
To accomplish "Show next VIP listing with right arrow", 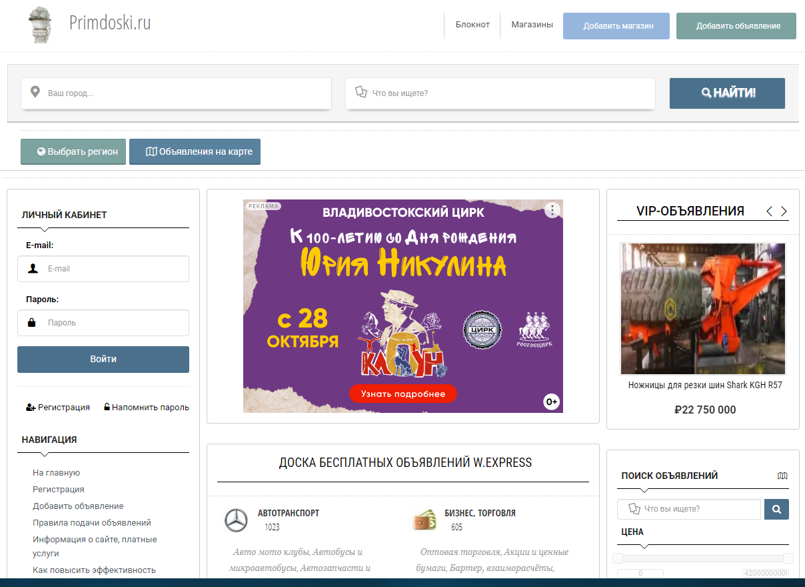I will (784, 211).
